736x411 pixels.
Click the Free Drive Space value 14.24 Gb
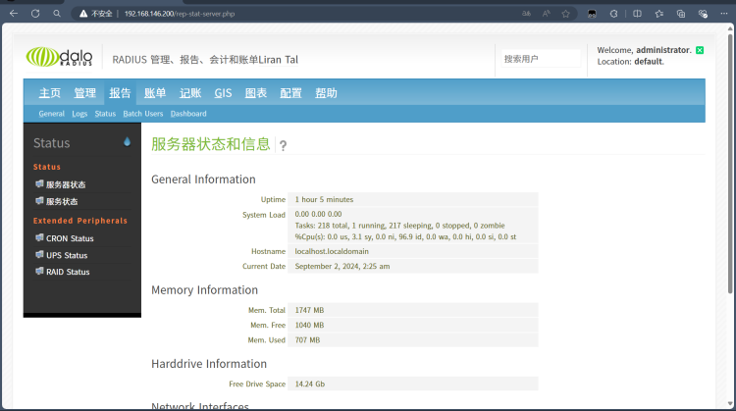coord(310,384)
